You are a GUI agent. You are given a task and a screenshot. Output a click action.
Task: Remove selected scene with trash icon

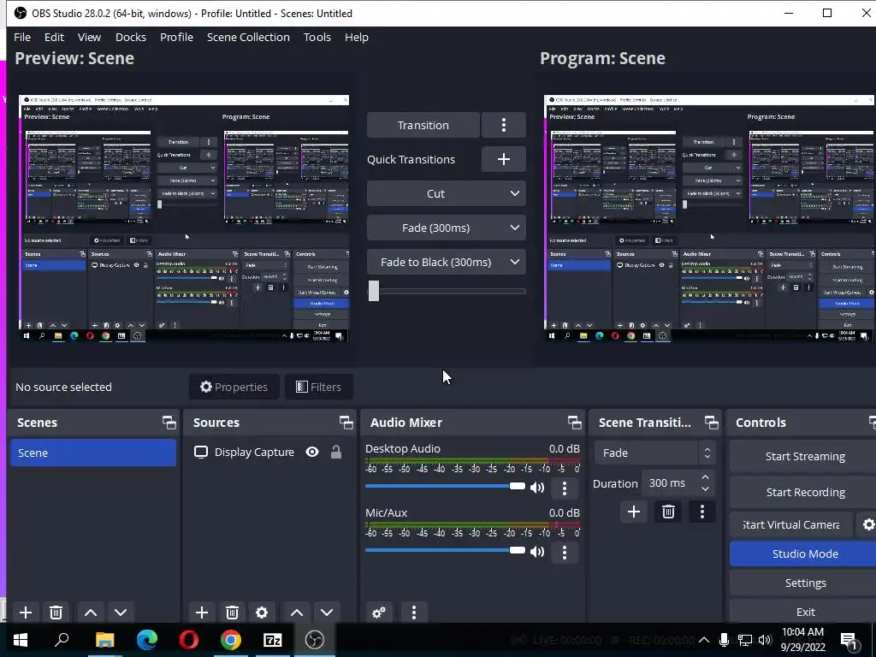click(x=56, y=613)
